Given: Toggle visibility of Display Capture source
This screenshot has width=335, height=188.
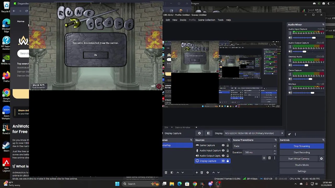Looking at the screenshot, I should 223,161.
